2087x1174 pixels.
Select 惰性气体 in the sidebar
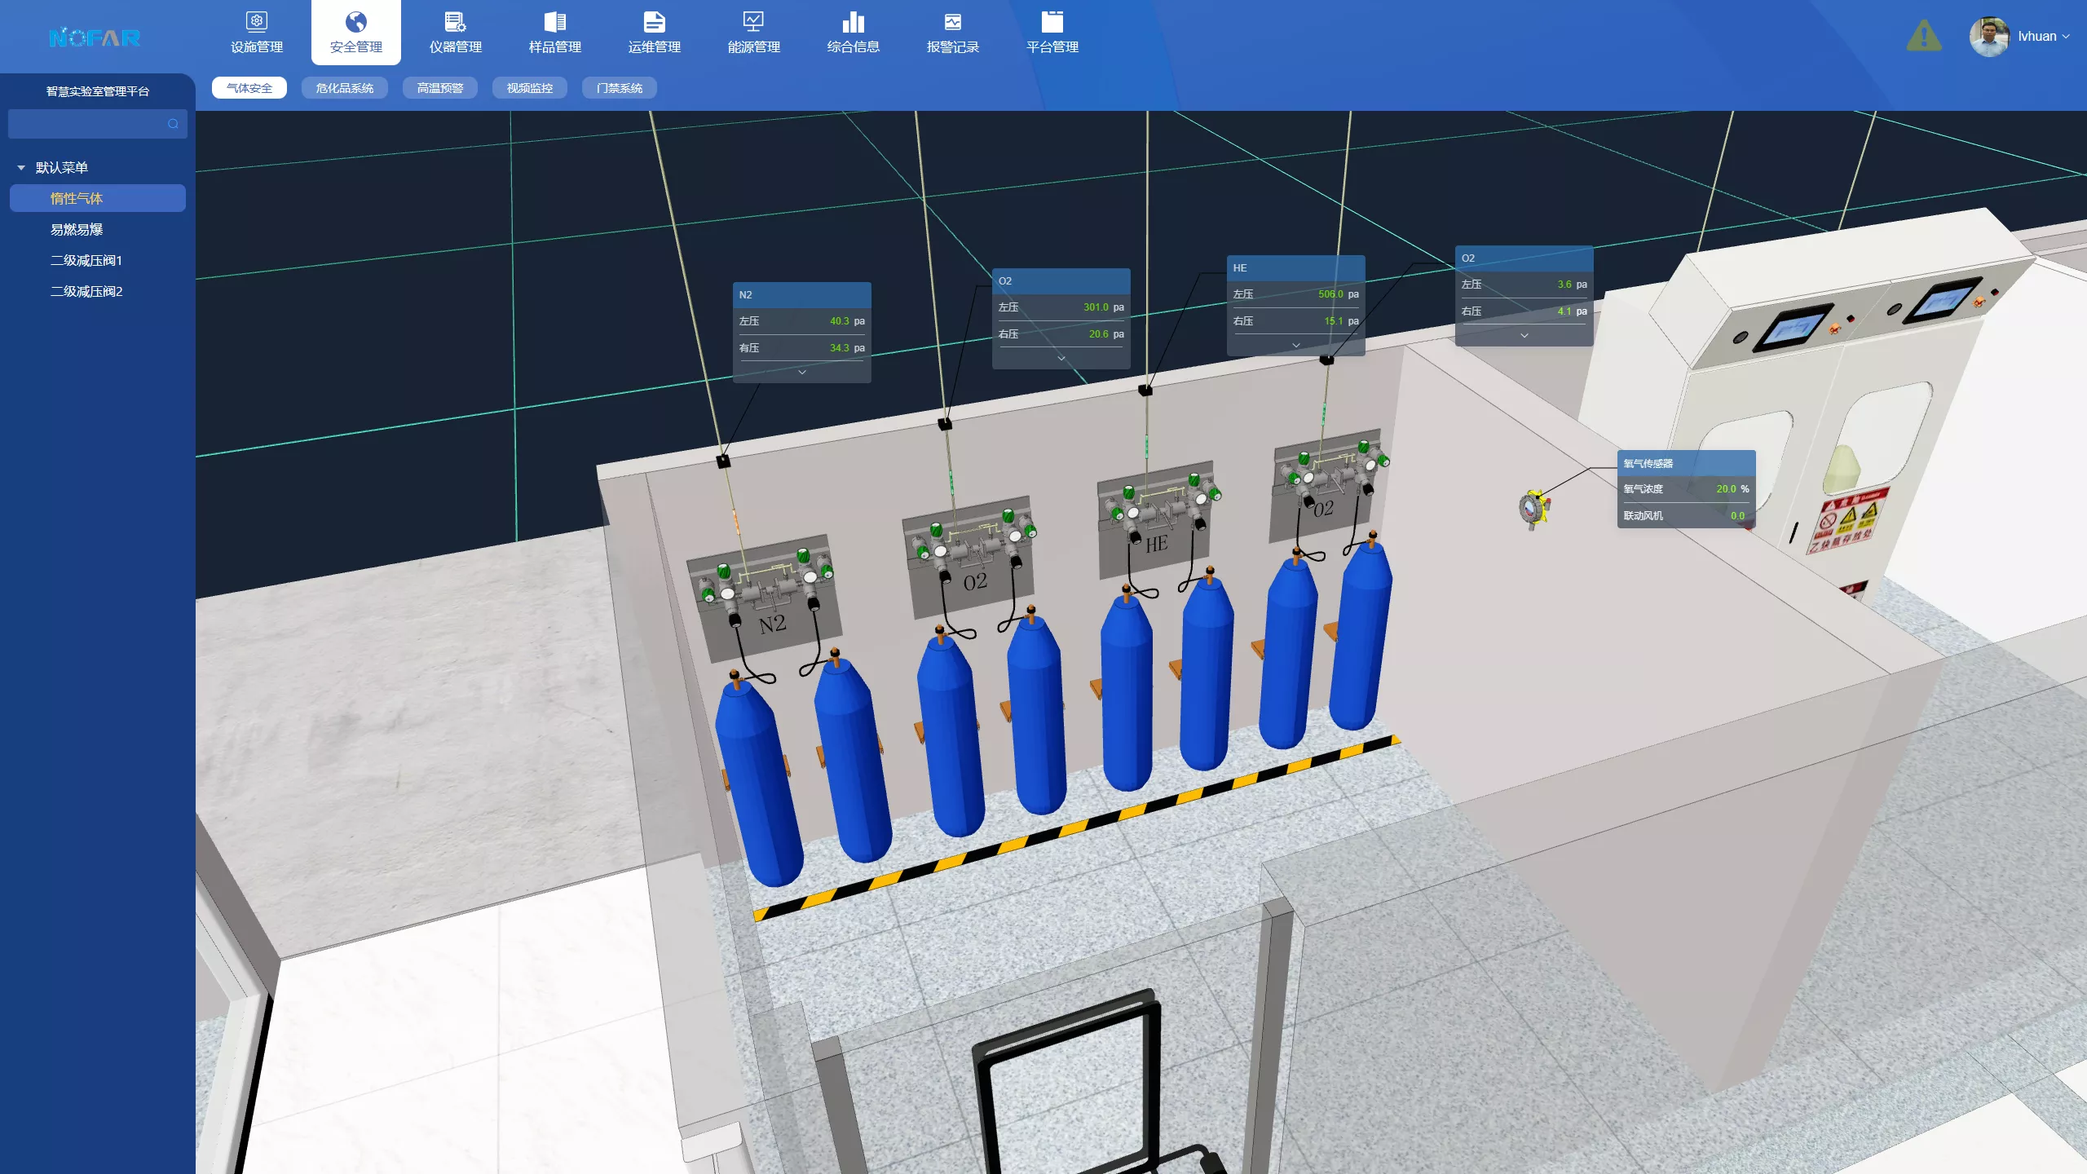(x=98, y=198)
